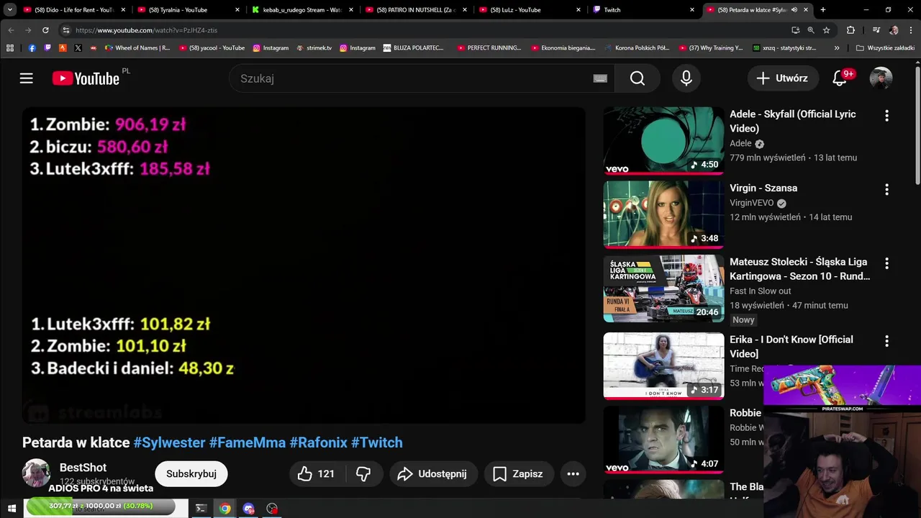Screen dimensions: 921x518
Task: Open Wheel of Names bookmark
Action: point(137,48)
